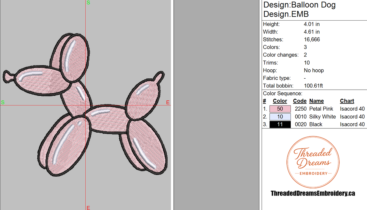Click the Black color swatch labeled 11
The image size is (367, 210).
pos(280,124)
